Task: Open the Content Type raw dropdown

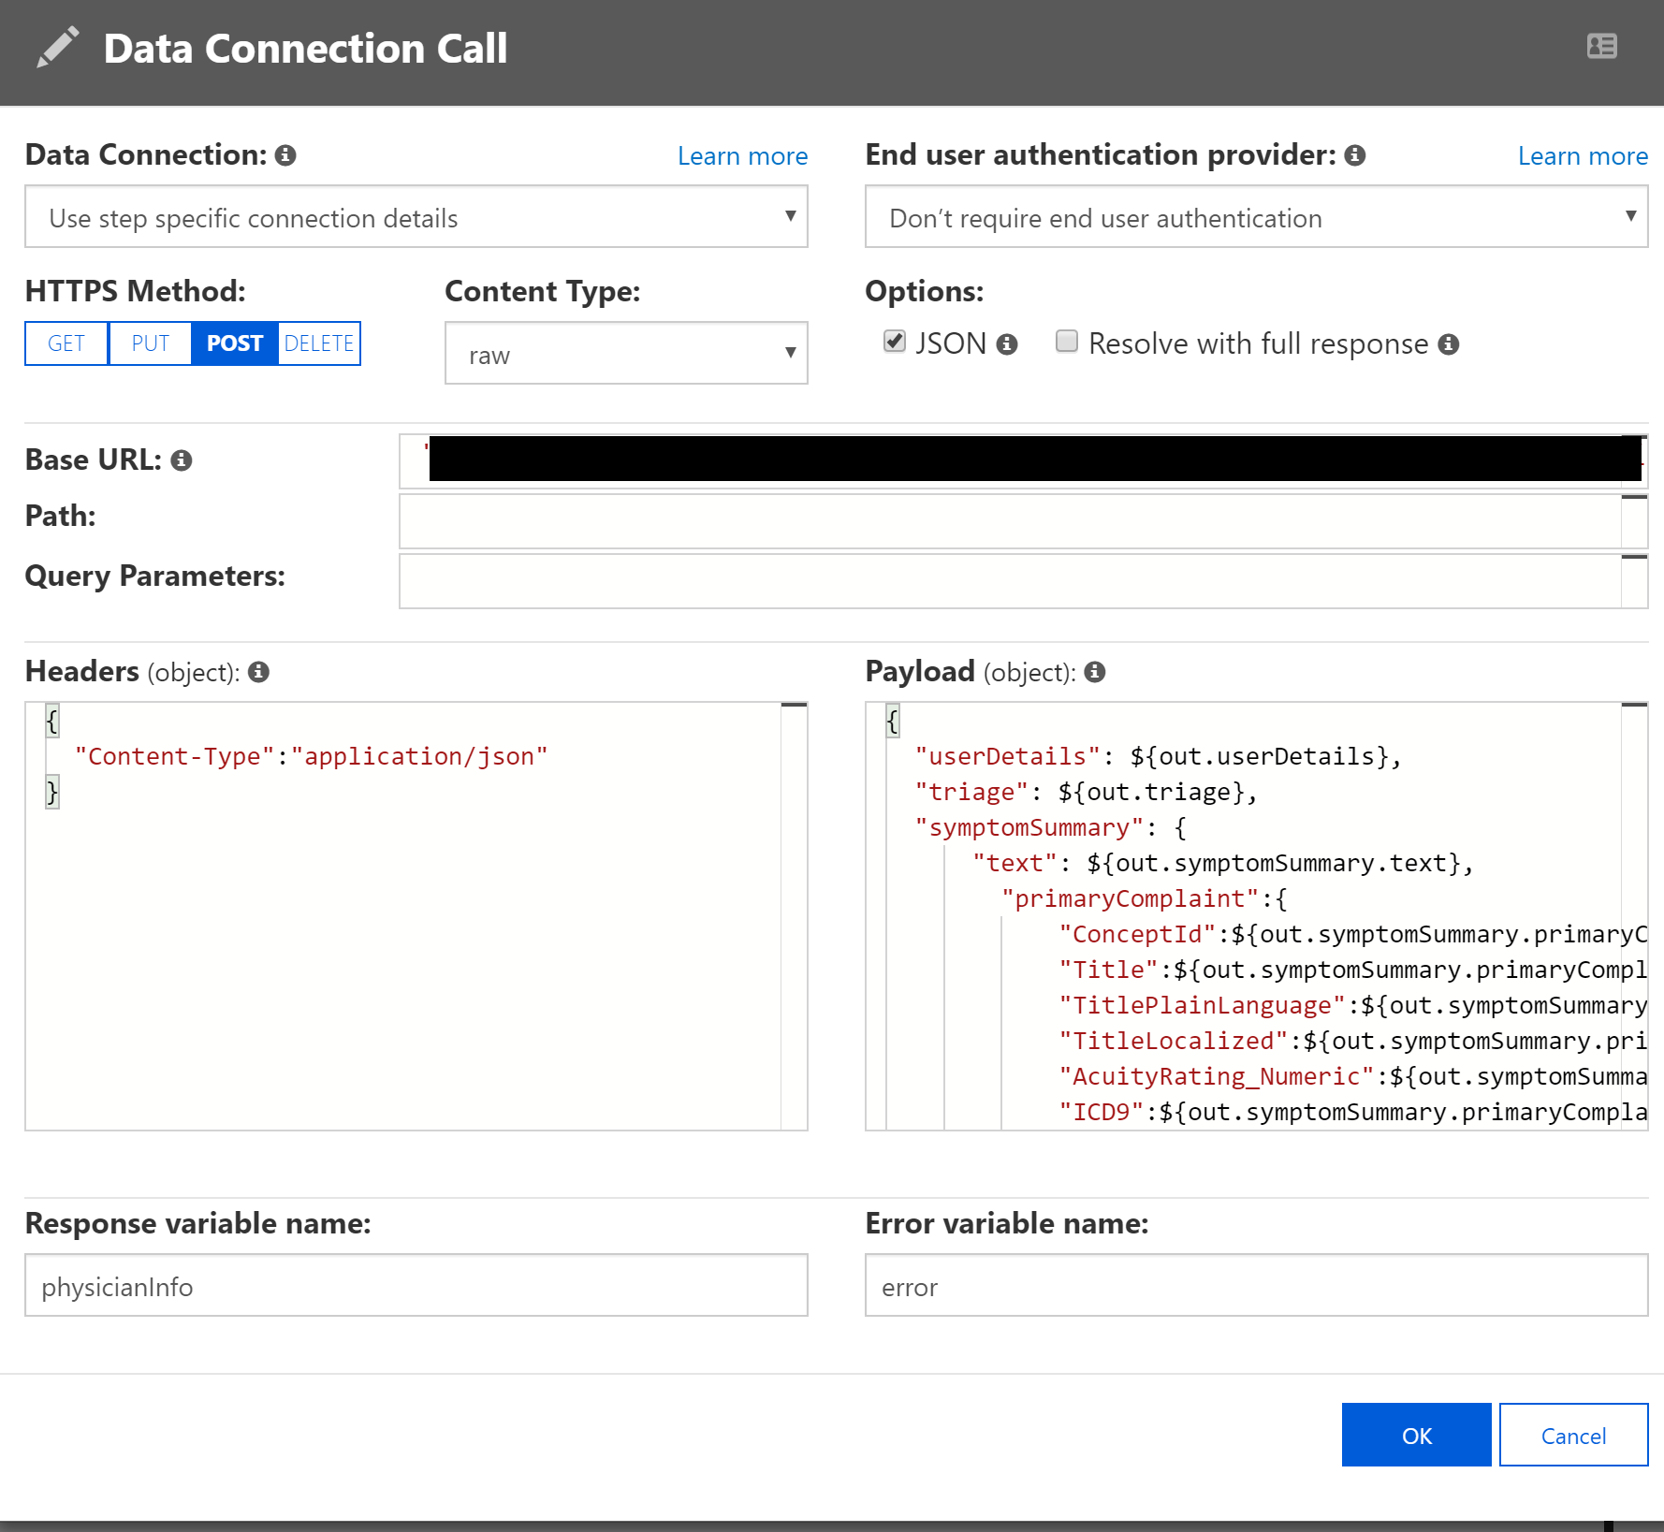Action: click(626, 354)
